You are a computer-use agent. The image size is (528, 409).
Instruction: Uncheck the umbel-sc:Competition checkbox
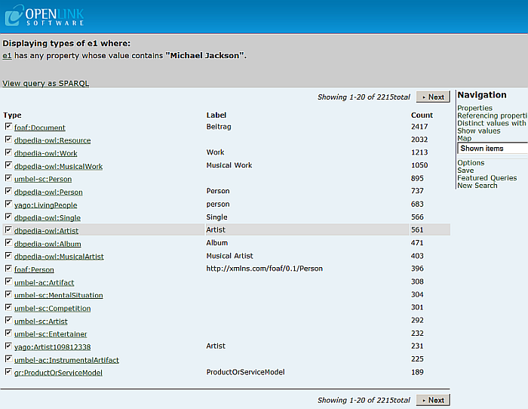8,307
